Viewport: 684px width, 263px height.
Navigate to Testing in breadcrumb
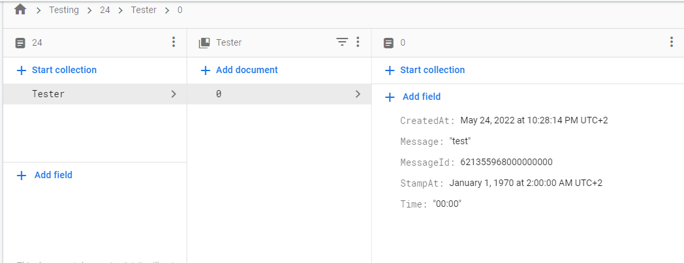[64, 10]
